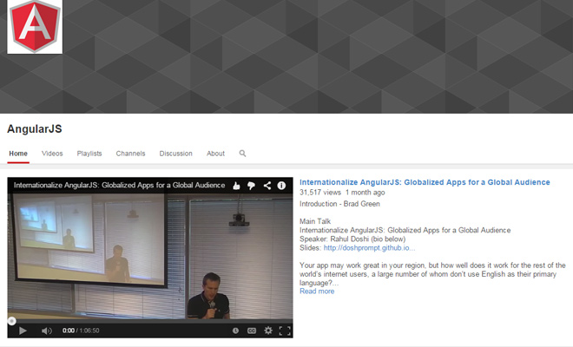
Task: Click the "Speaker: Rahul Doshi (bio below)" line
Action: [x=352, y=239]
